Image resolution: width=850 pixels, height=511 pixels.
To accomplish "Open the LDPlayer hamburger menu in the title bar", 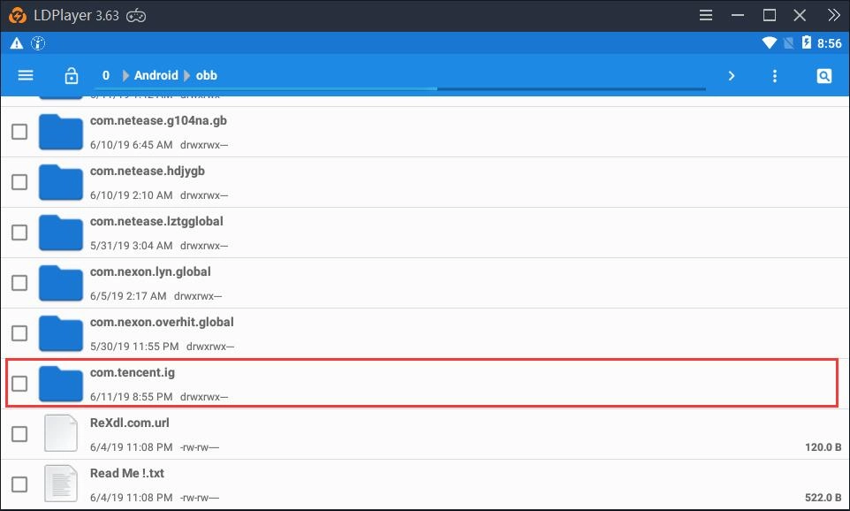I will click(x=705, y=14).
